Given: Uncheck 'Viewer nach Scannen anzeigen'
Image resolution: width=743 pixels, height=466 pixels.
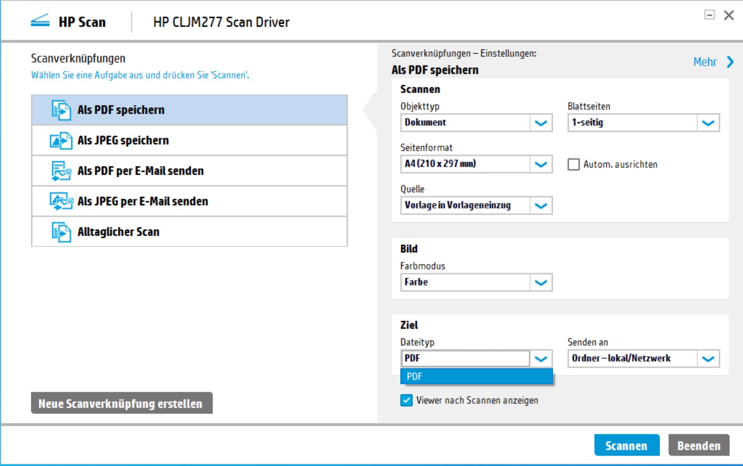Looking at the screenshot, I should tap(406, 400).
